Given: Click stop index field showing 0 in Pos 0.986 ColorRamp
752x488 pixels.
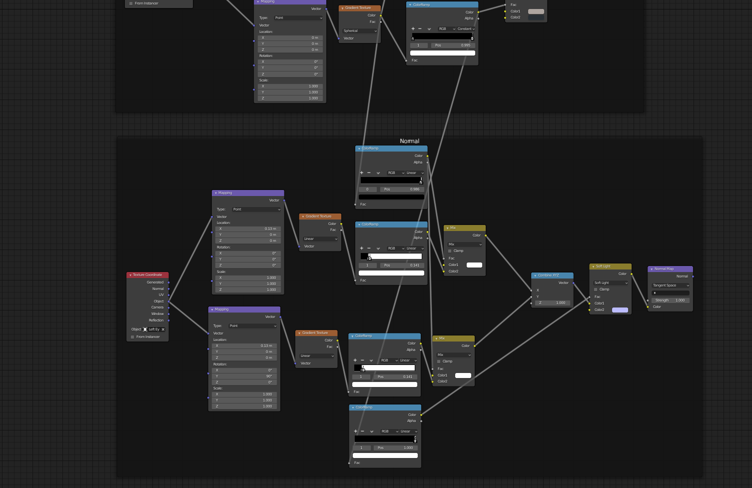Looking at the screenshot, I should (x=368, y=189).
